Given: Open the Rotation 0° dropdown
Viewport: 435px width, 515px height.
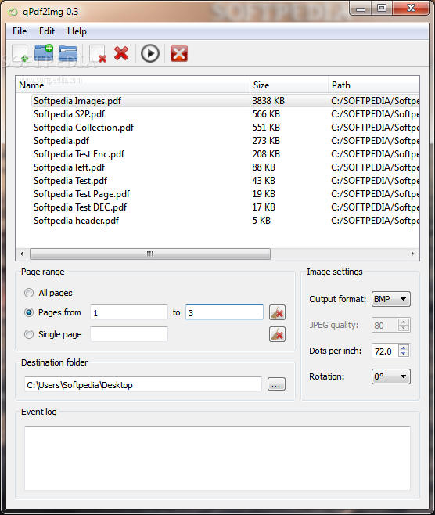Looking at the screenshot, I should pos(390,376).
